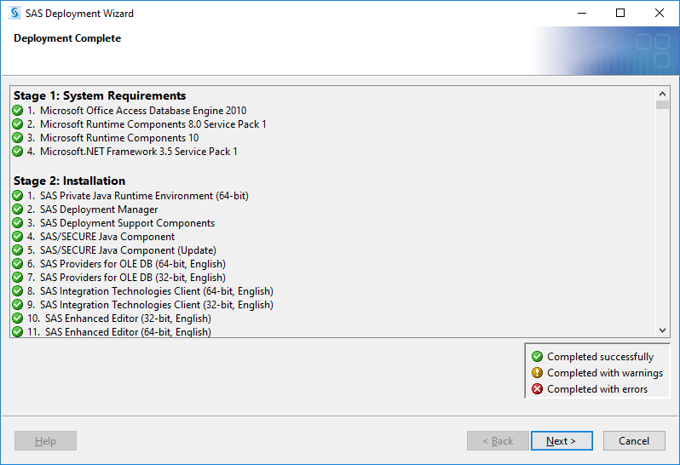Click success icon next to Microsoft.NET Framework 3.5
Image resolution: width=680 pixels, height=465 pixels.
coord(17,152)
